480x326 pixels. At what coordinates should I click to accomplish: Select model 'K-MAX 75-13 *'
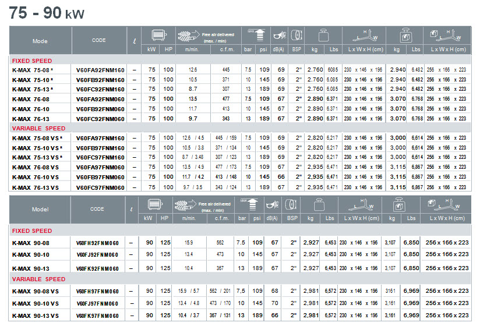click(33, 89)
